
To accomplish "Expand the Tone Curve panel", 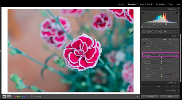I will pyautogui.click(x=171, y=83).
